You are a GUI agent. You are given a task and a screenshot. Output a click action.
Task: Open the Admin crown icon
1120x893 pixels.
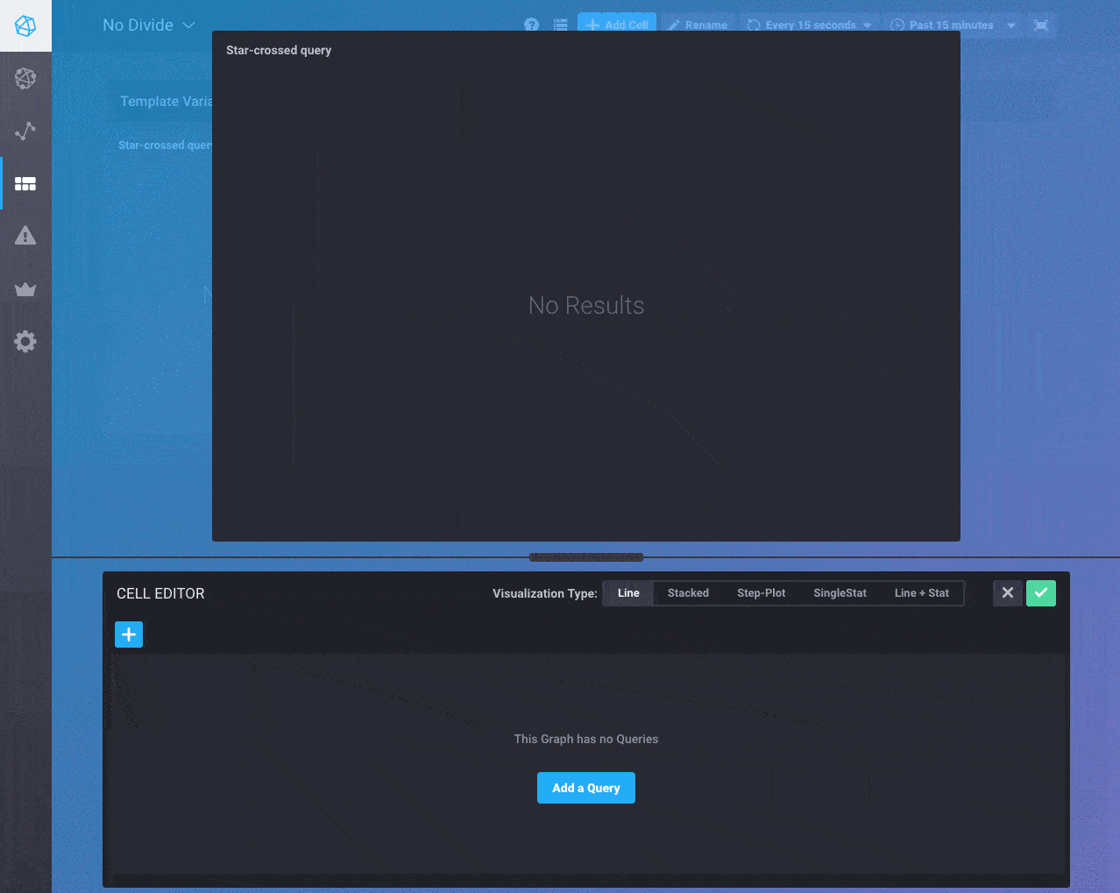(25, 289)
